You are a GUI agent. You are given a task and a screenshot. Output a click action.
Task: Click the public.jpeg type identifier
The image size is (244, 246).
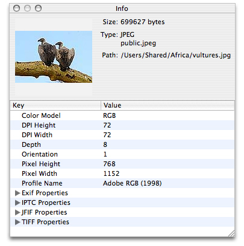point(138,44)
